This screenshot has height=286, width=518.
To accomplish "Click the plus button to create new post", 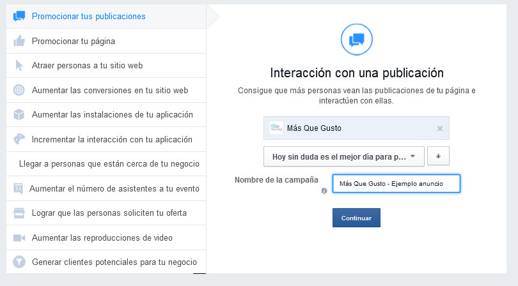I will [x=438, y=156].
